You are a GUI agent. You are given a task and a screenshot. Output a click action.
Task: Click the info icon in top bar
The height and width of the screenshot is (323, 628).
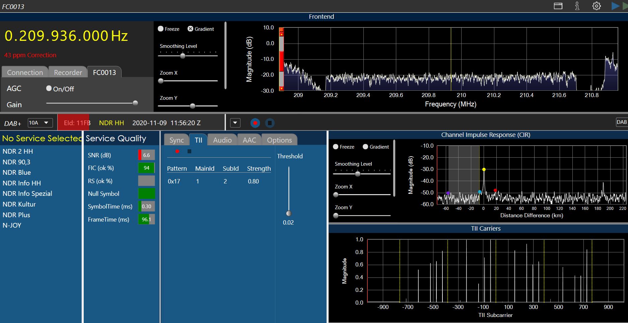[x=577, y=6]
